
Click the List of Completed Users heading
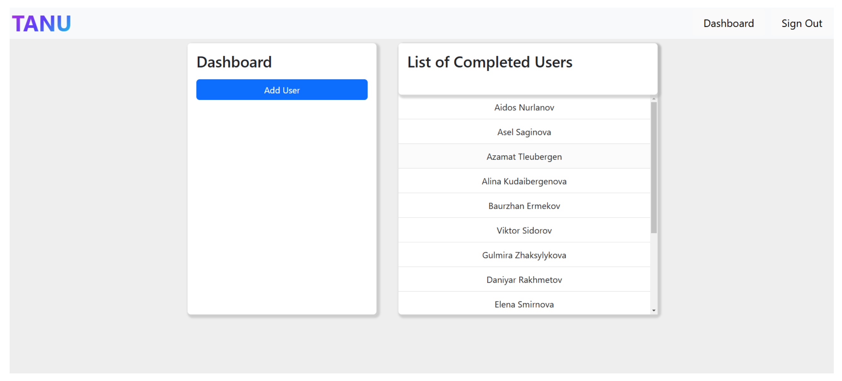click(x=489, y=62)
